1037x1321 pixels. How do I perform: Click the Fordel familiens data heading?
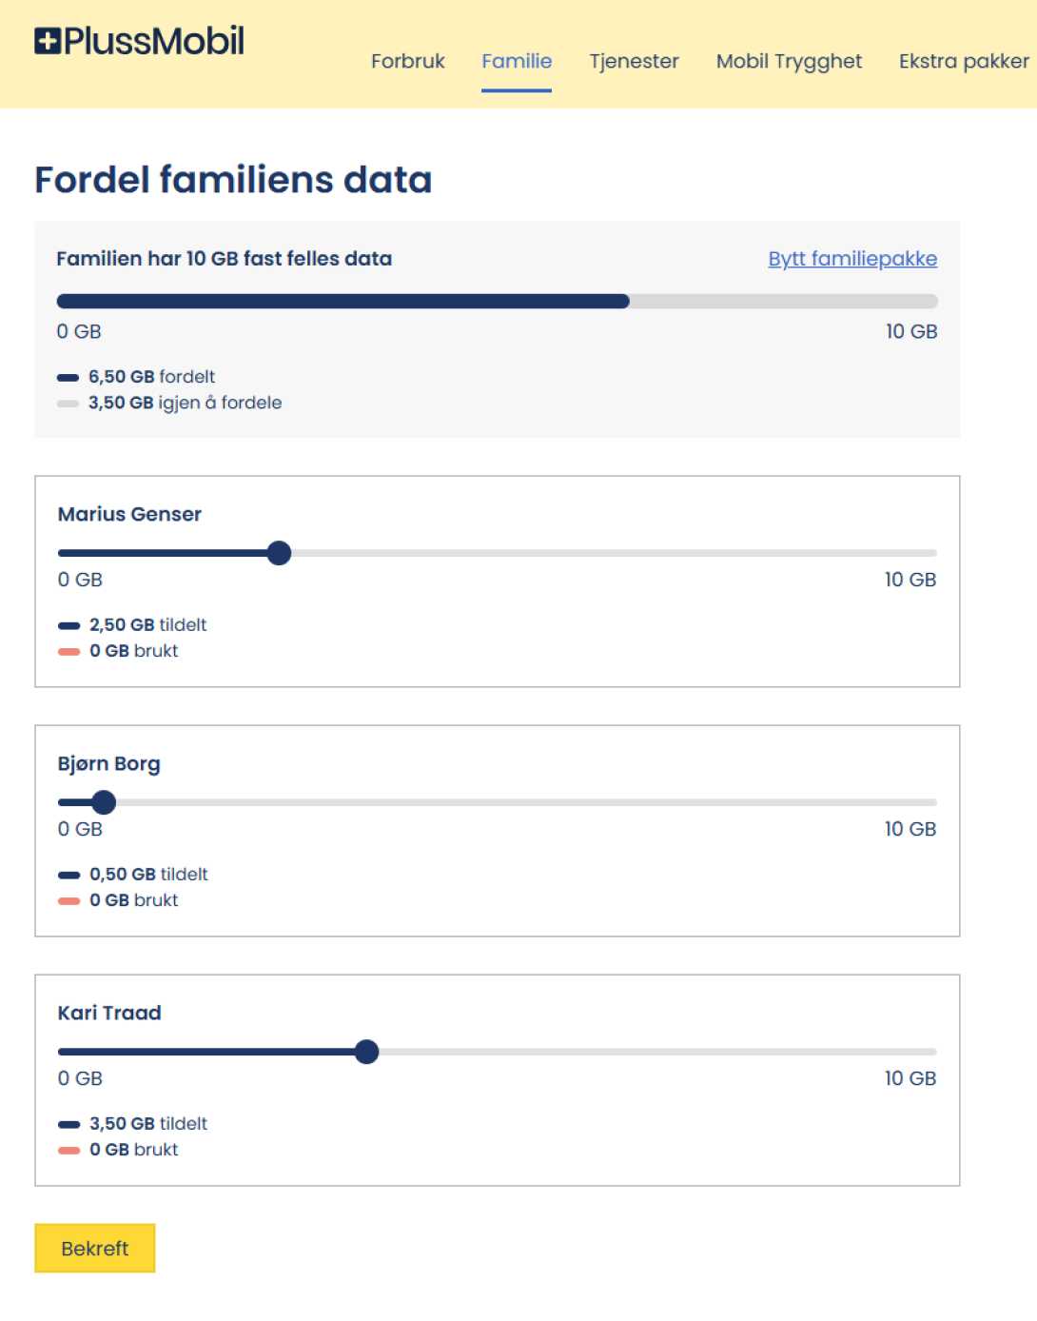[x=233, y=180]
